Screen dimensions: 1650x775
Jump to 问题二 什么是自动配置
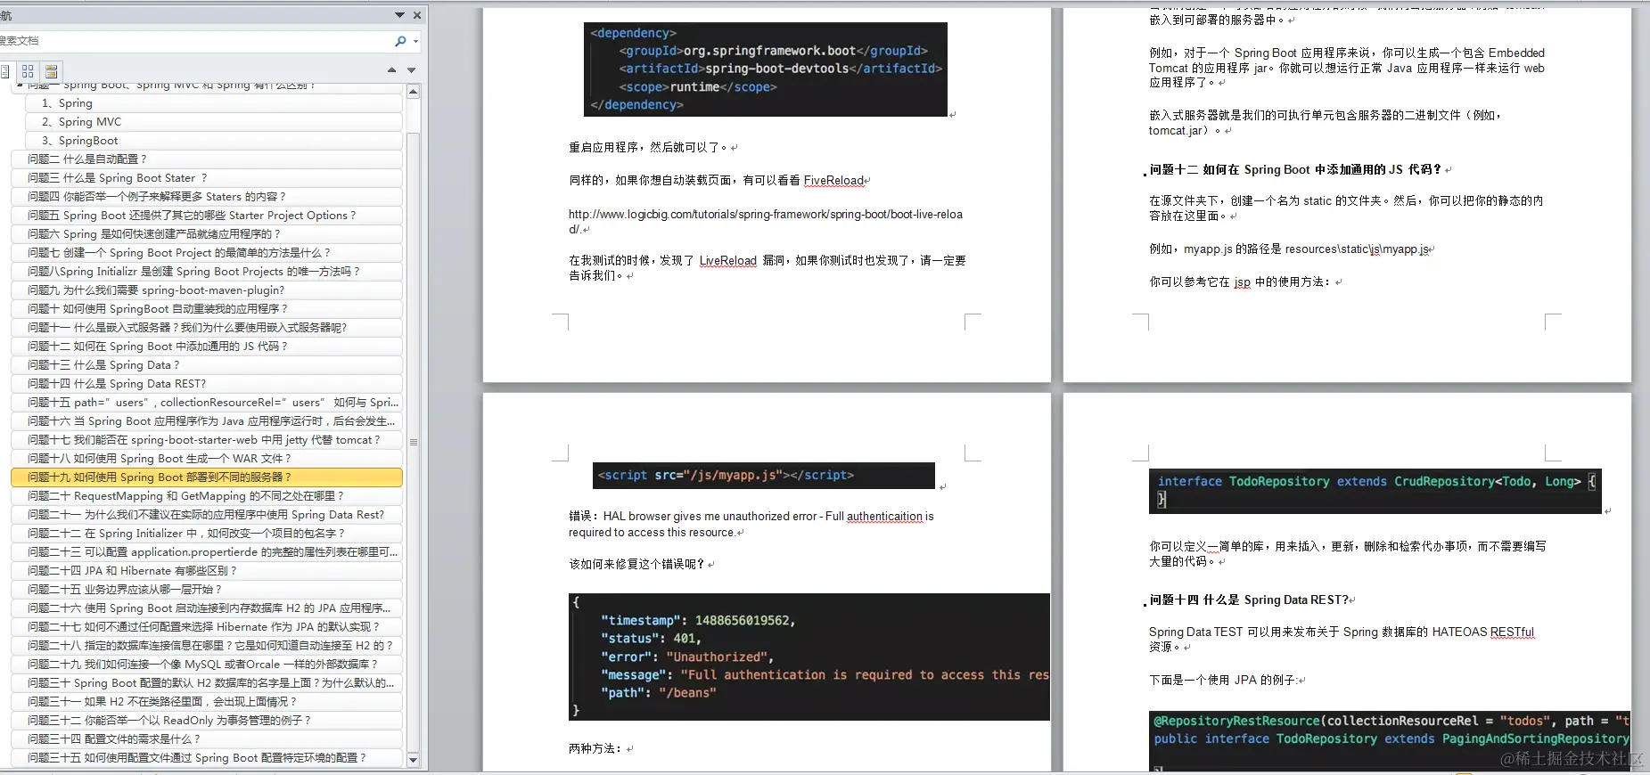[x=207, y=159]
